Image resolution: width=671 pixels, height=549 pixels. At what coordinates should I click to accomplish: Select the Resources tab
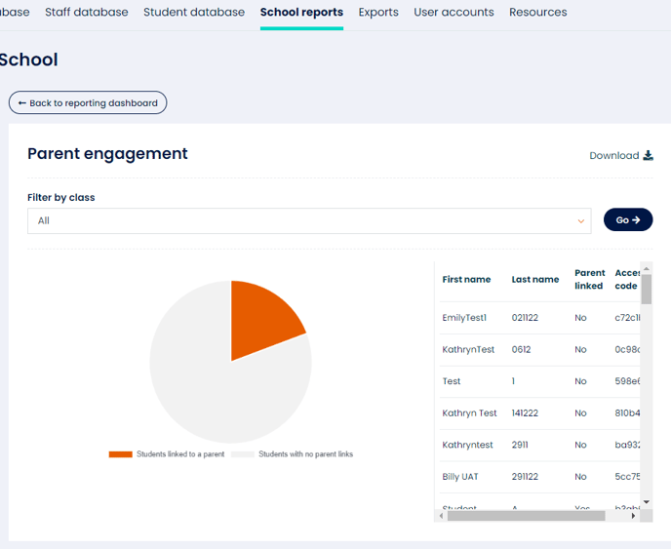click(x=537, y=13)
